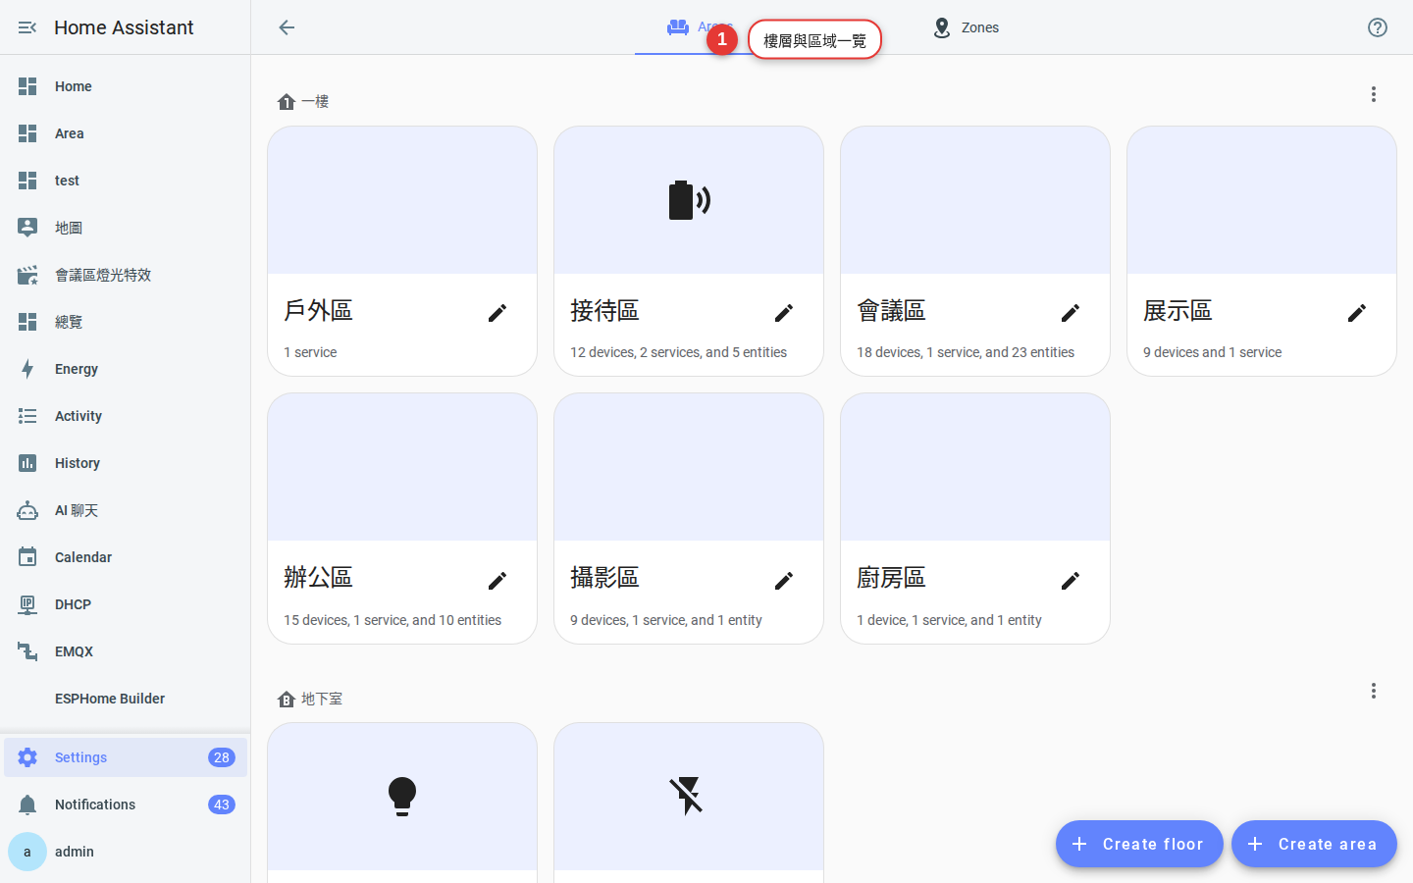
Task: Click '9 devices, 1 service, and 1 entity'
Action: tap(666, 620)
